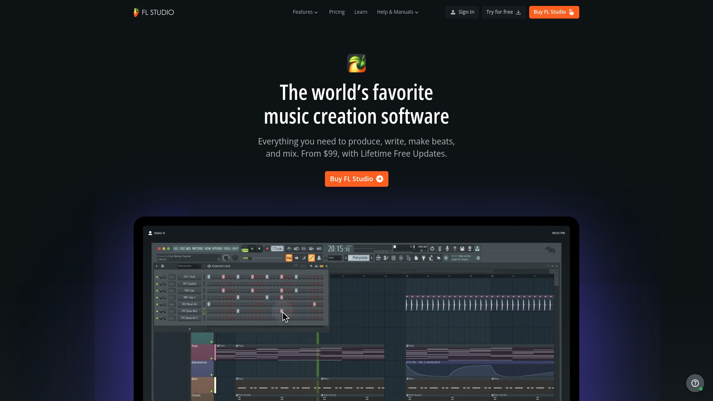Toggle the orange link snap icon
This screenshot has height=401, width=713.
311,258
